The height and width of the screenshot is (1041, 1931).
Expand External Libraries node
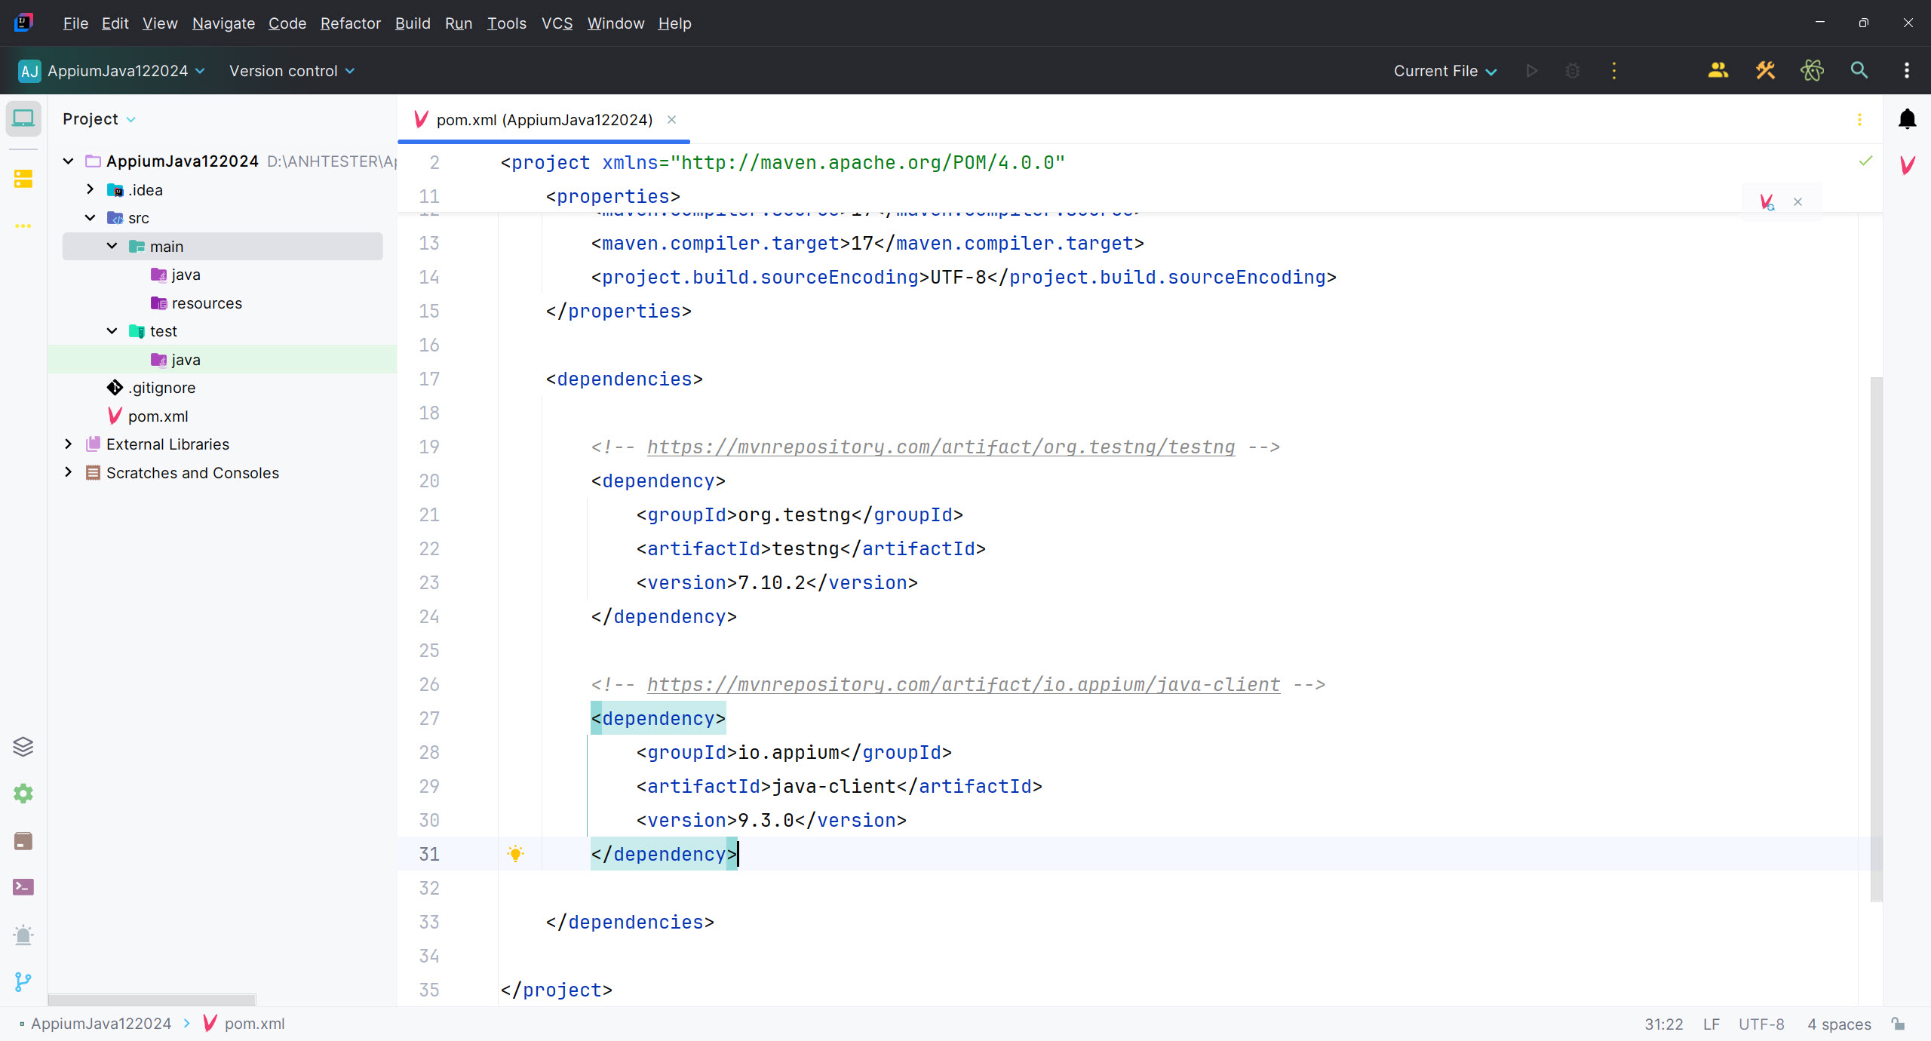tap(69, 444)
